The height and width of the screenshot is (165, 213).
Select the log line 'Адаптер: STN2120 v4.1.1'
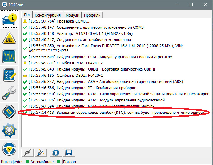80,33
